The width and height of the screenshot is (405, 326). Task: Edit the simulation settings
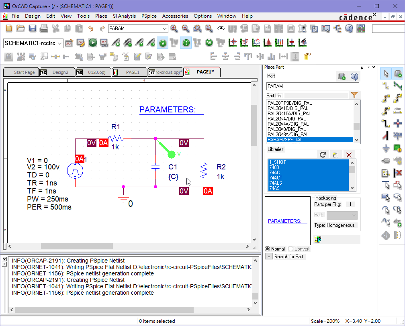[81, 43]
